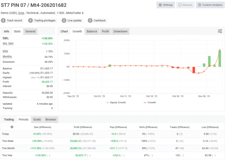Switch to the Drawdown chart tab

[120, 31]
